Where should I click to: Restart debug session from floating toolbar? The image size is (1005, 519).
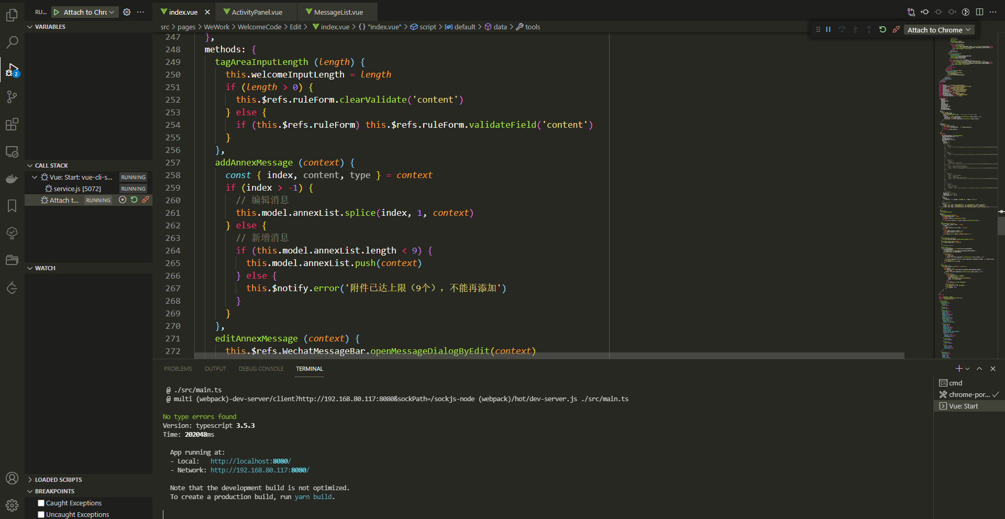coord(883,30)
